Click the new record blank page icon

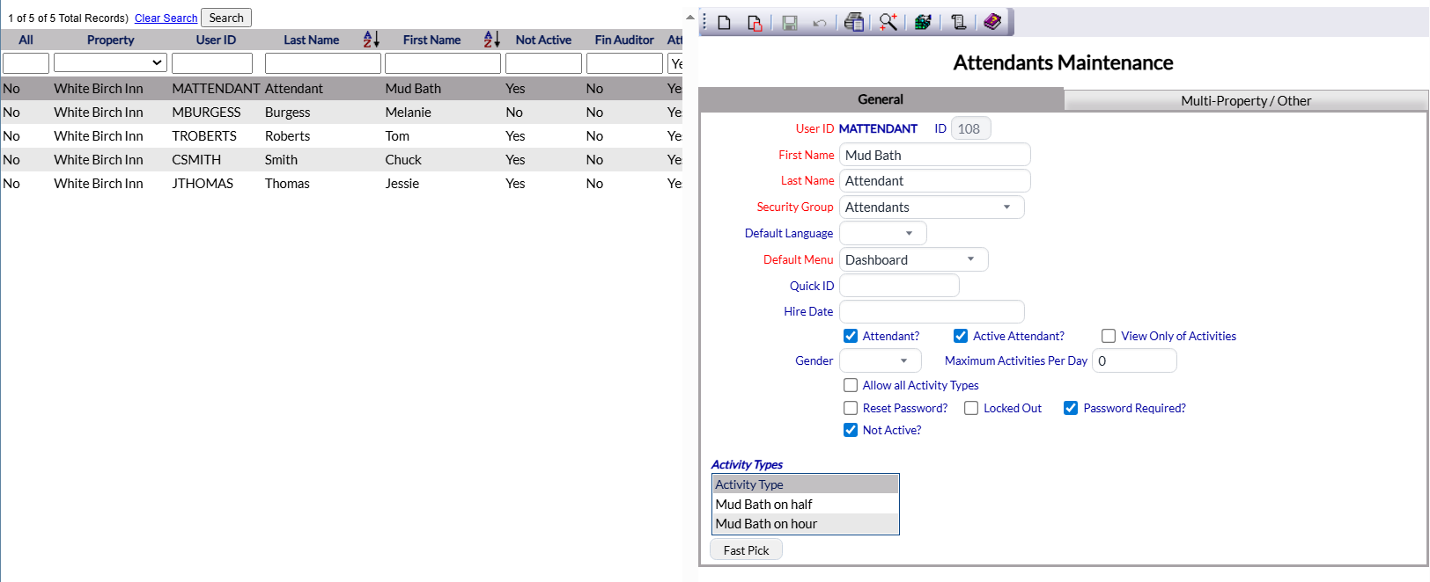pos(725,23)
